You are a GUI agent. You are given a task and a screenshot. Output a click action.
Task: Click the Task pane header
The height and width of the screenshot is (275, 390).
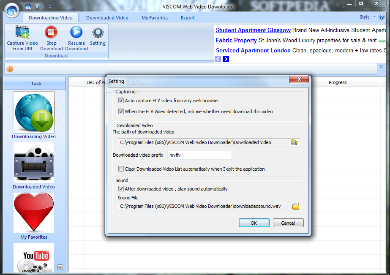(x=35, y=84)
